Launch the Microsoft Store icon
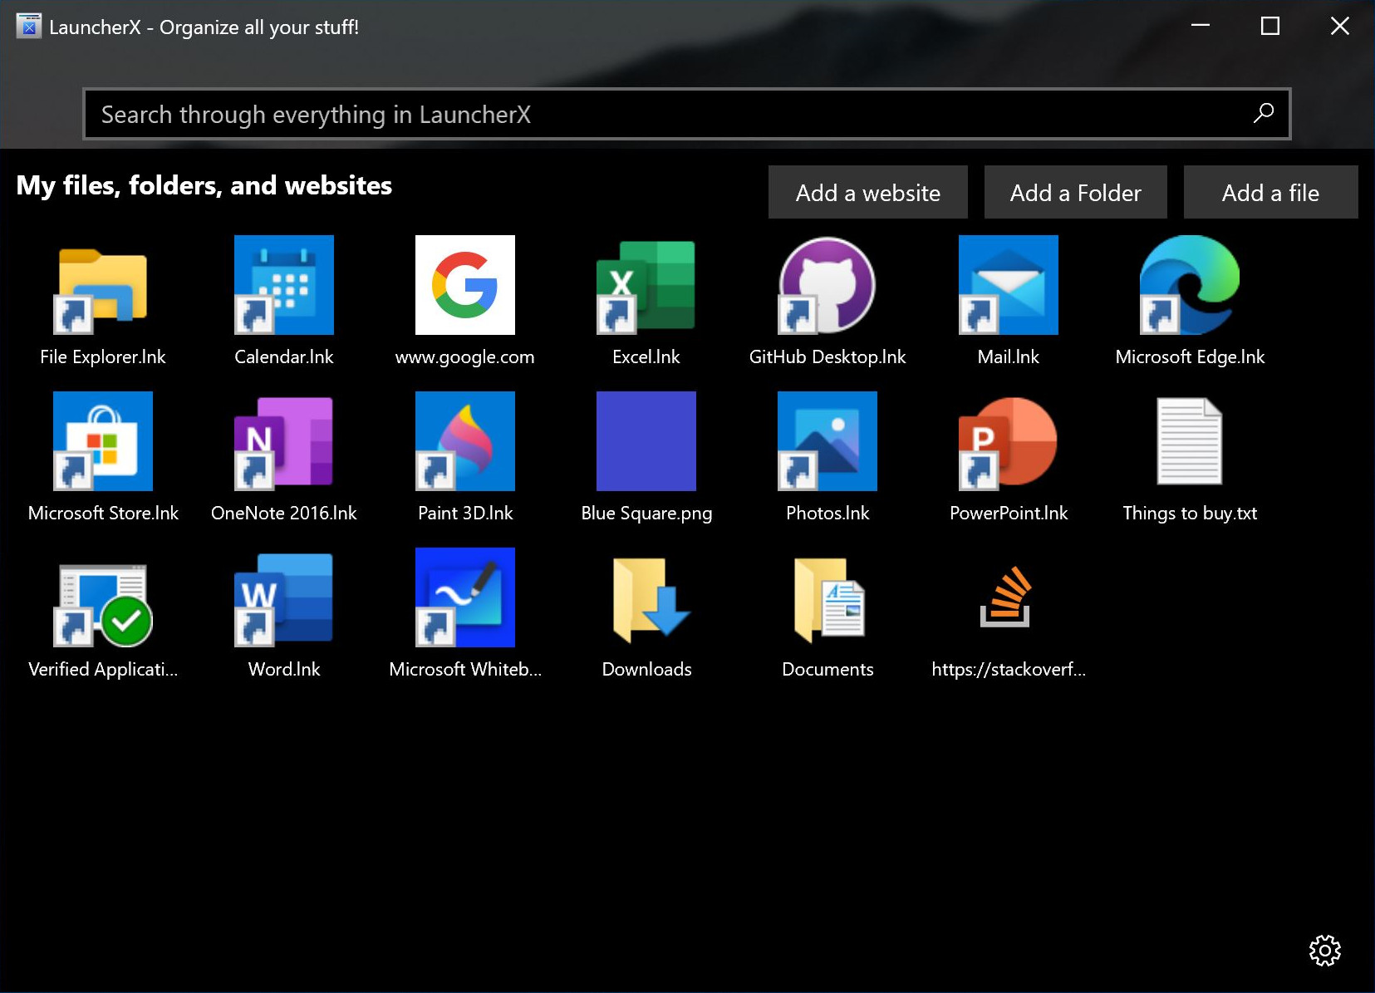The image size is (1375, 993). (103, 441)
